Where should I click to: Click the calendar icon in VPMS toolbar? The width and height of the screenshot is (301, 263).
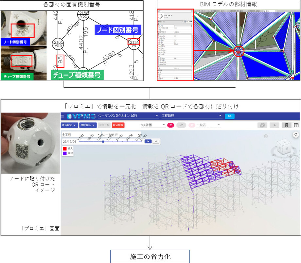point(262,125)
